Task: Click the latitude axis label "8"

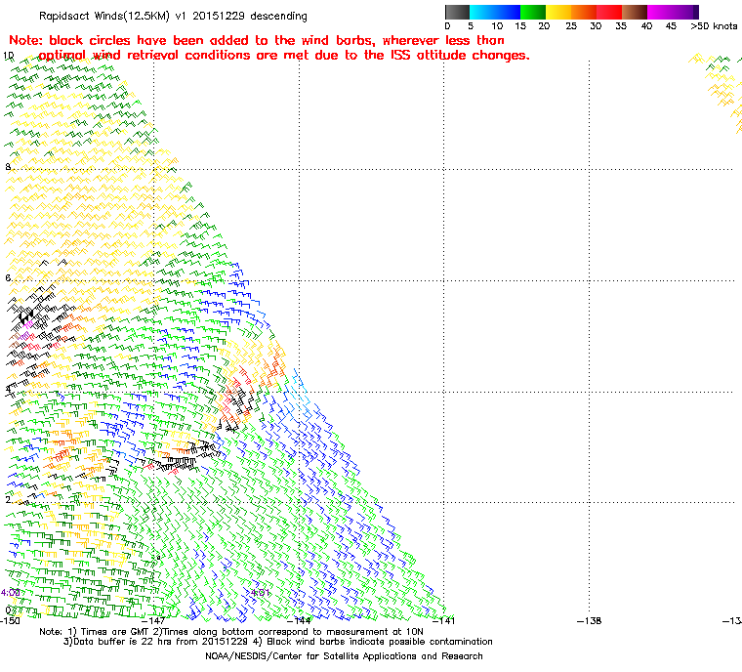Action: (8, 167)
